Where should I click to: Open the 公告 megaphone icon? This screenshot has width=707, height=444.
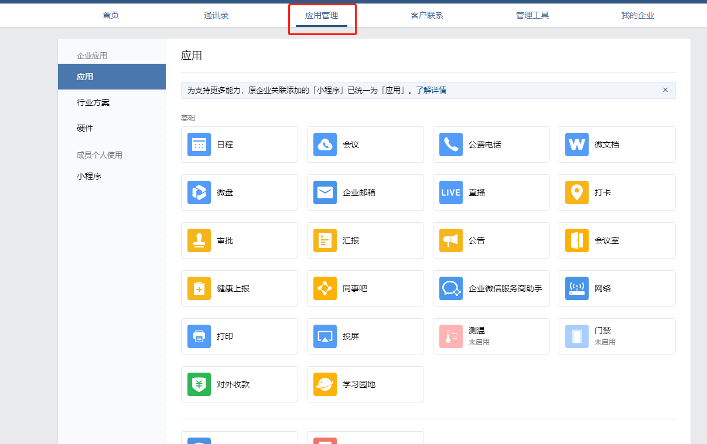(451, 240)
